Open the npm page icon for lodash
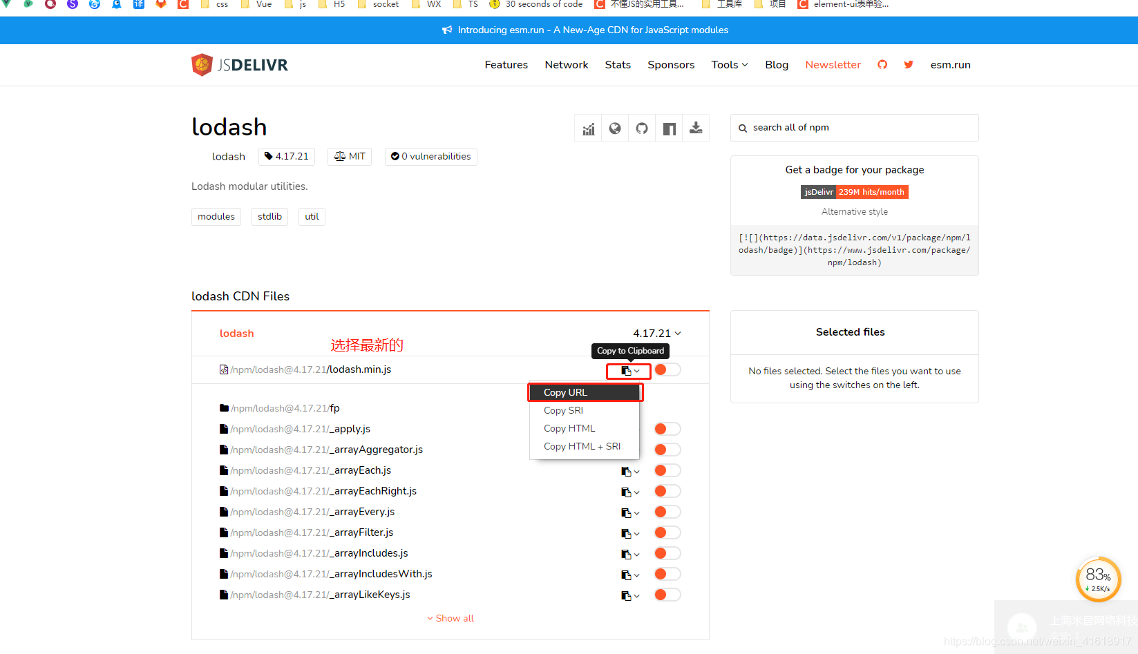Image resolution: width=1138 pixels, height=654 pixels. click(x=669, y=128)
